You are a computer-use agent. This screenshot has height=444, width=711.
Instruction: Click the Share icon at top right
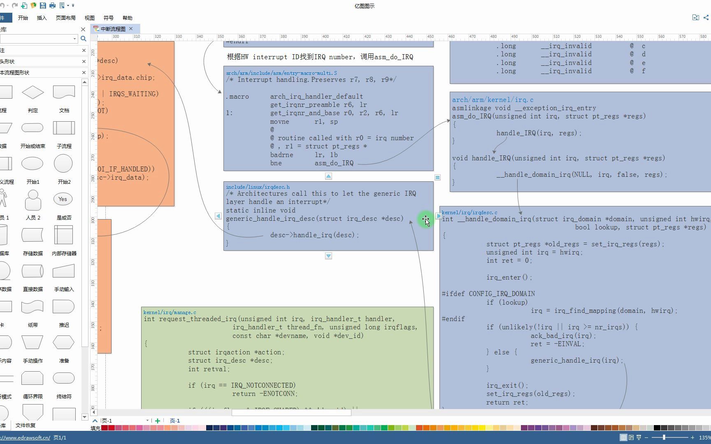tap(706, 17)
